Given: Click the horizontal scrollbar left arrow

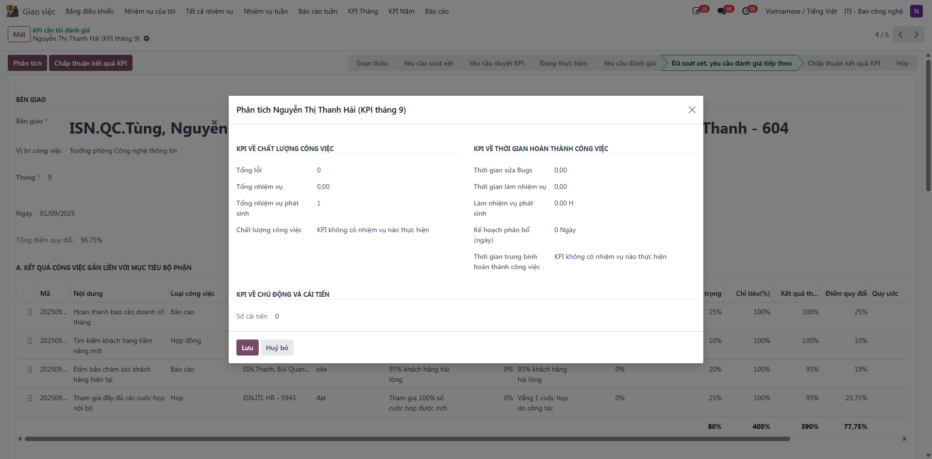Looking at the screenshot, I should [20, 439].
